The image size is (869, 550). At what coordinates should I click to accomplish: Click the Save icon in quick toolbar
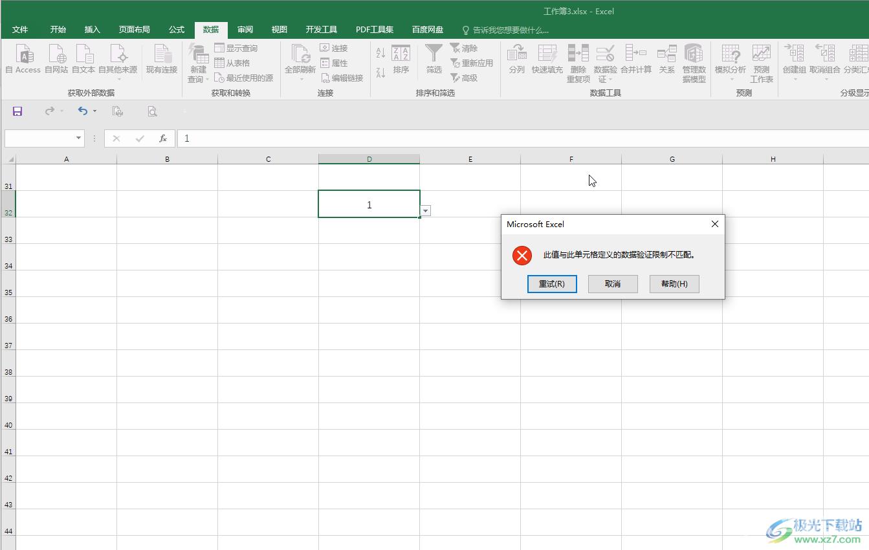coord(17,111)
